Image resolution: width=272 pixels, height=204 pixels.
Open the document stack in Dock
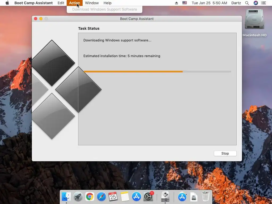click(x=194, y=197)
